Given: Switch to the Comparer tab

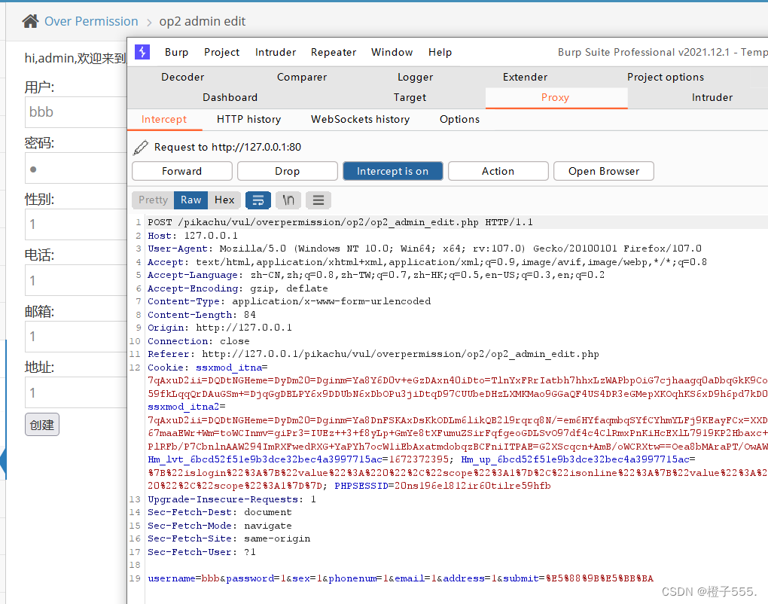Looking at the screenshot, I should click(x=302, y=77).
